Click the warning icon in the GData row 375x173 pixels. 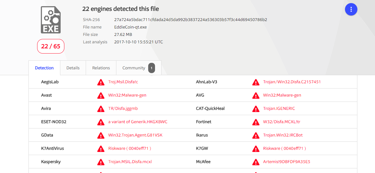click(101, 136)
